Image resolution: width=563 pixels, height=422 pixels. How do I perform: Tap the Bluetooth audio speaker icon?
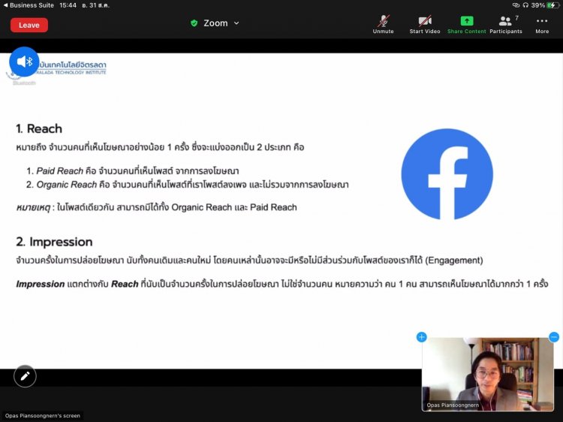[x=24, y=62]
